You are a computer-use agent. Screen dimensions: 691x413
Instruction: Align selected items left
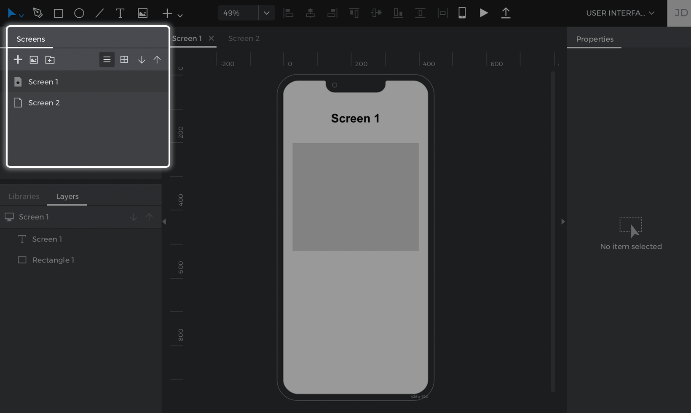click(x=289, y=13)
